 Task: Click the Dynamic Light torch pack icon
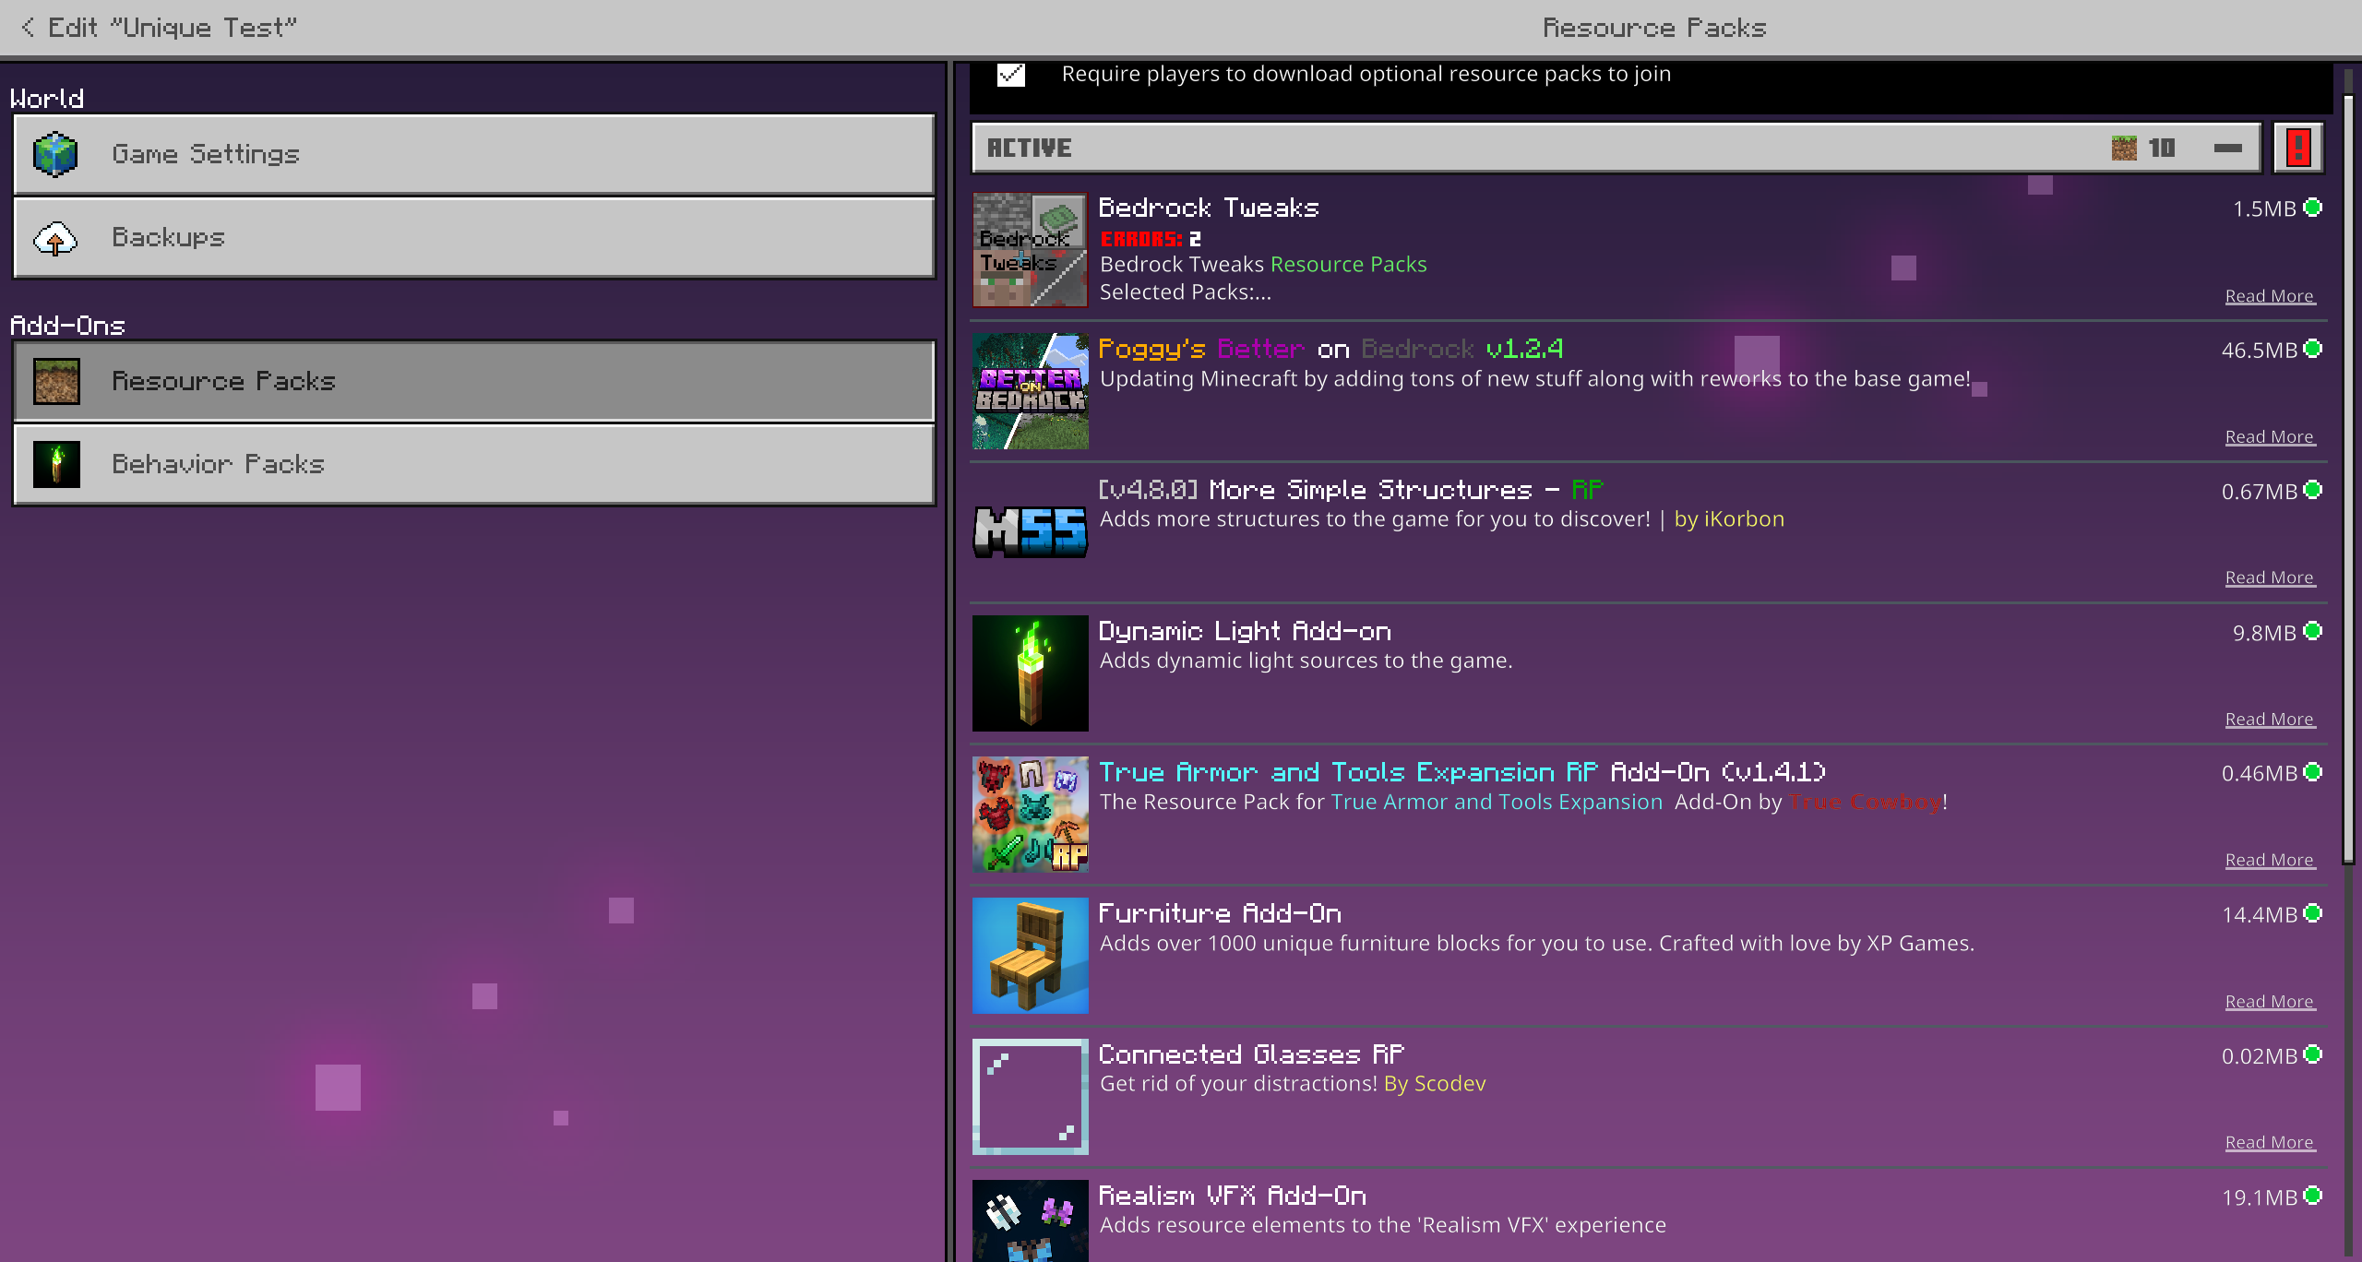tap(1030, 673)
